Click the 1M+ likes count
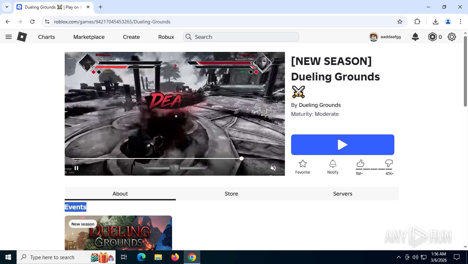468x264 pixels. click(359, 174)
